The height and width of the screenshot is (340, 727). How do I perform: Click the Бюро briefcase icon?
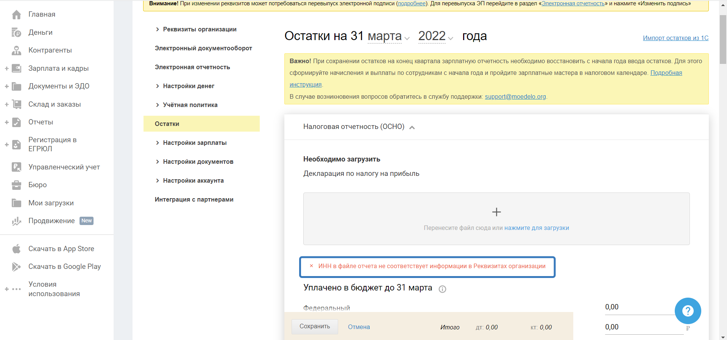click(x=16, y=185)
